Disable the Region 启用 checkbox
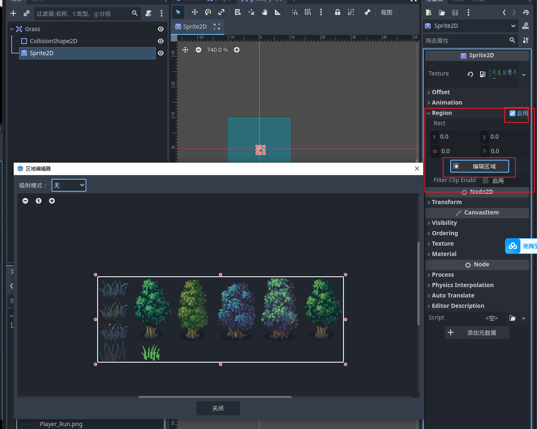The height and width of the screenshot is (429, 537). pos(512,113)
